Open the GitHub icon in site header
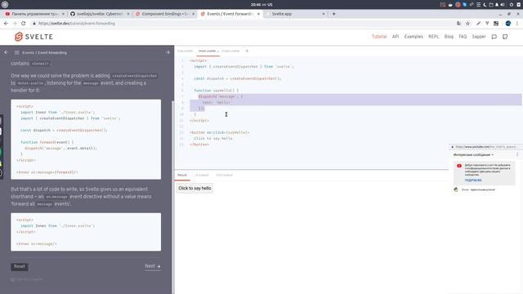The image size is (523, 294). (505, 37)
